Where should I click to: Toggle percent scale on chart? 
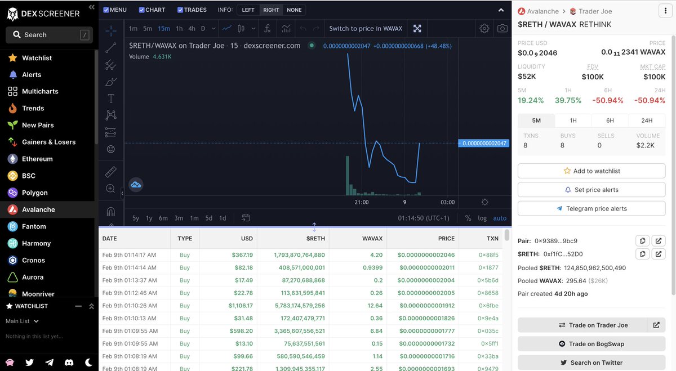pyautogui.click(x=468, y=218)
